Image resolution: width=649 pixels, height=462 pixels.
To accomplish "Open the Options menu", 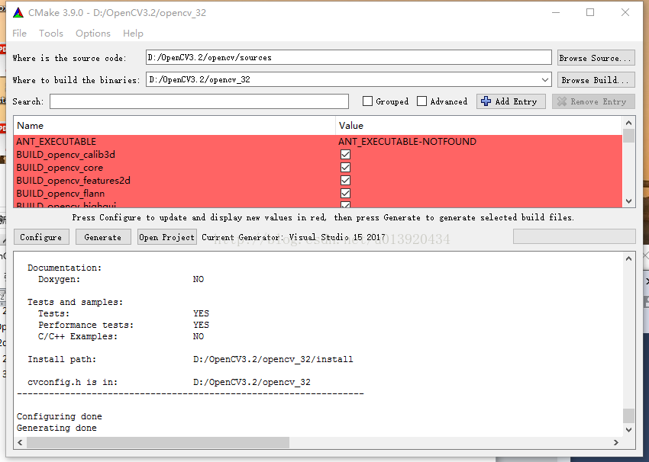I will point(93,33).
